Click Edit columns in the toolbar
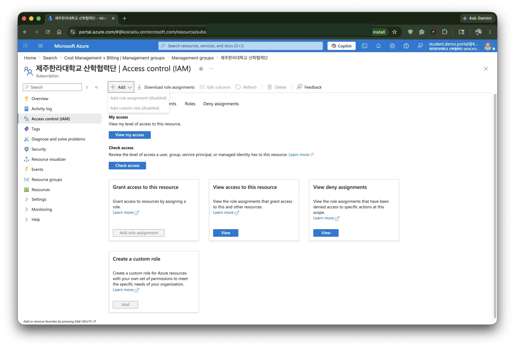This screenshot has height=348, width=515. 215,87
